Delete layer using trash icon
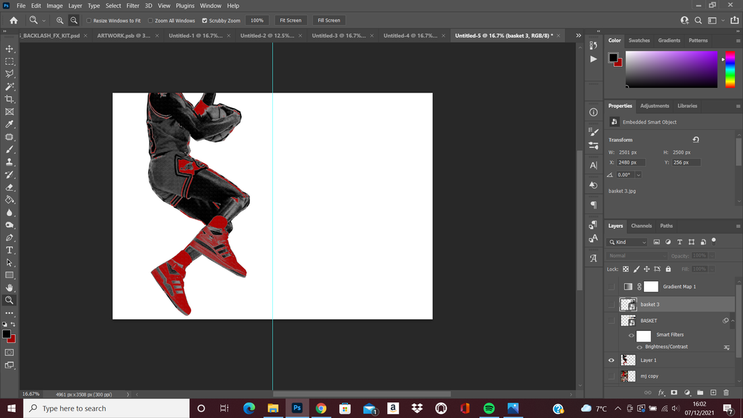 pos(726,392)
